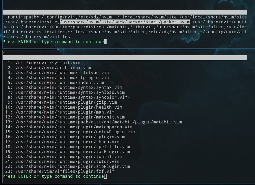The height and width of the screenshot is (185, 255).
Task: Select the syntax/syncolor.vim entry
Action: (x=71, y=97)
